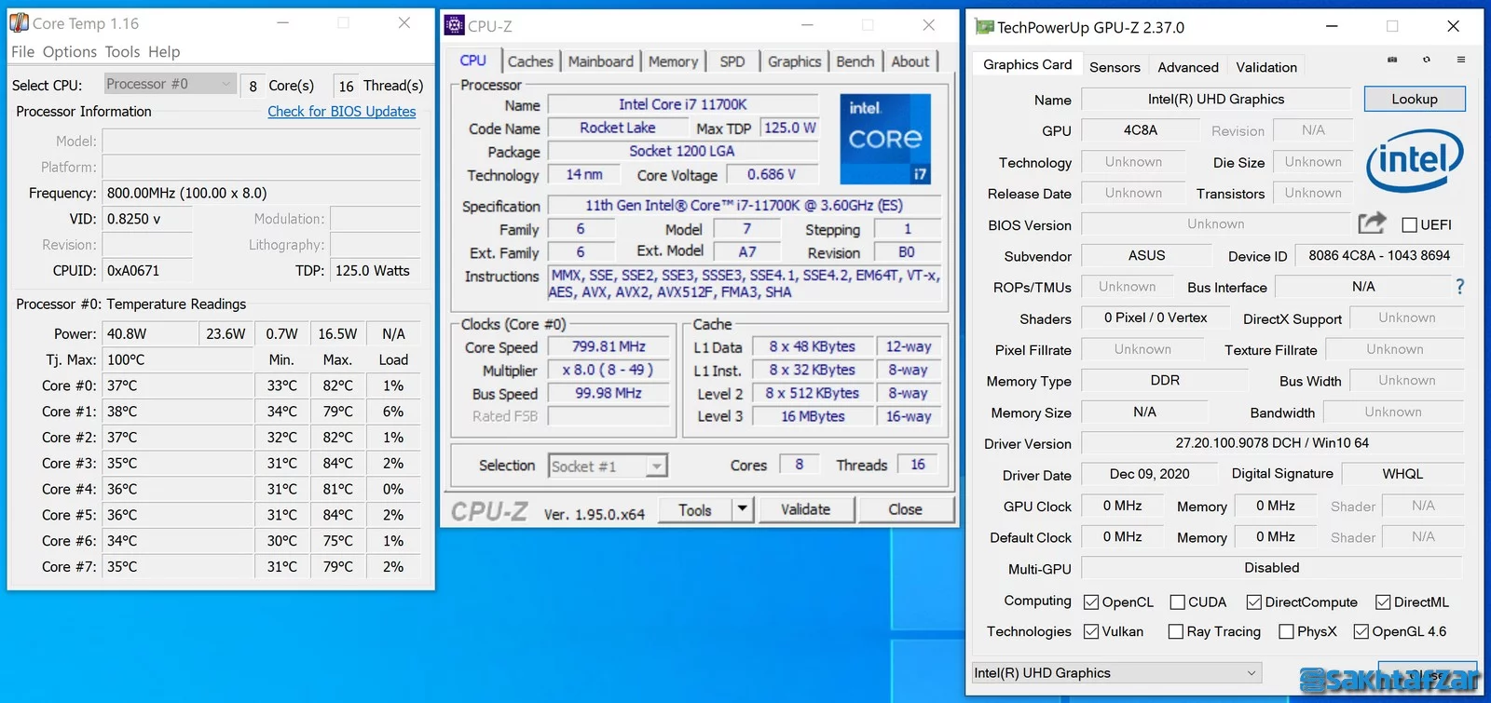
Task: Open Core Temp Options menu
Action: (70, 52)
